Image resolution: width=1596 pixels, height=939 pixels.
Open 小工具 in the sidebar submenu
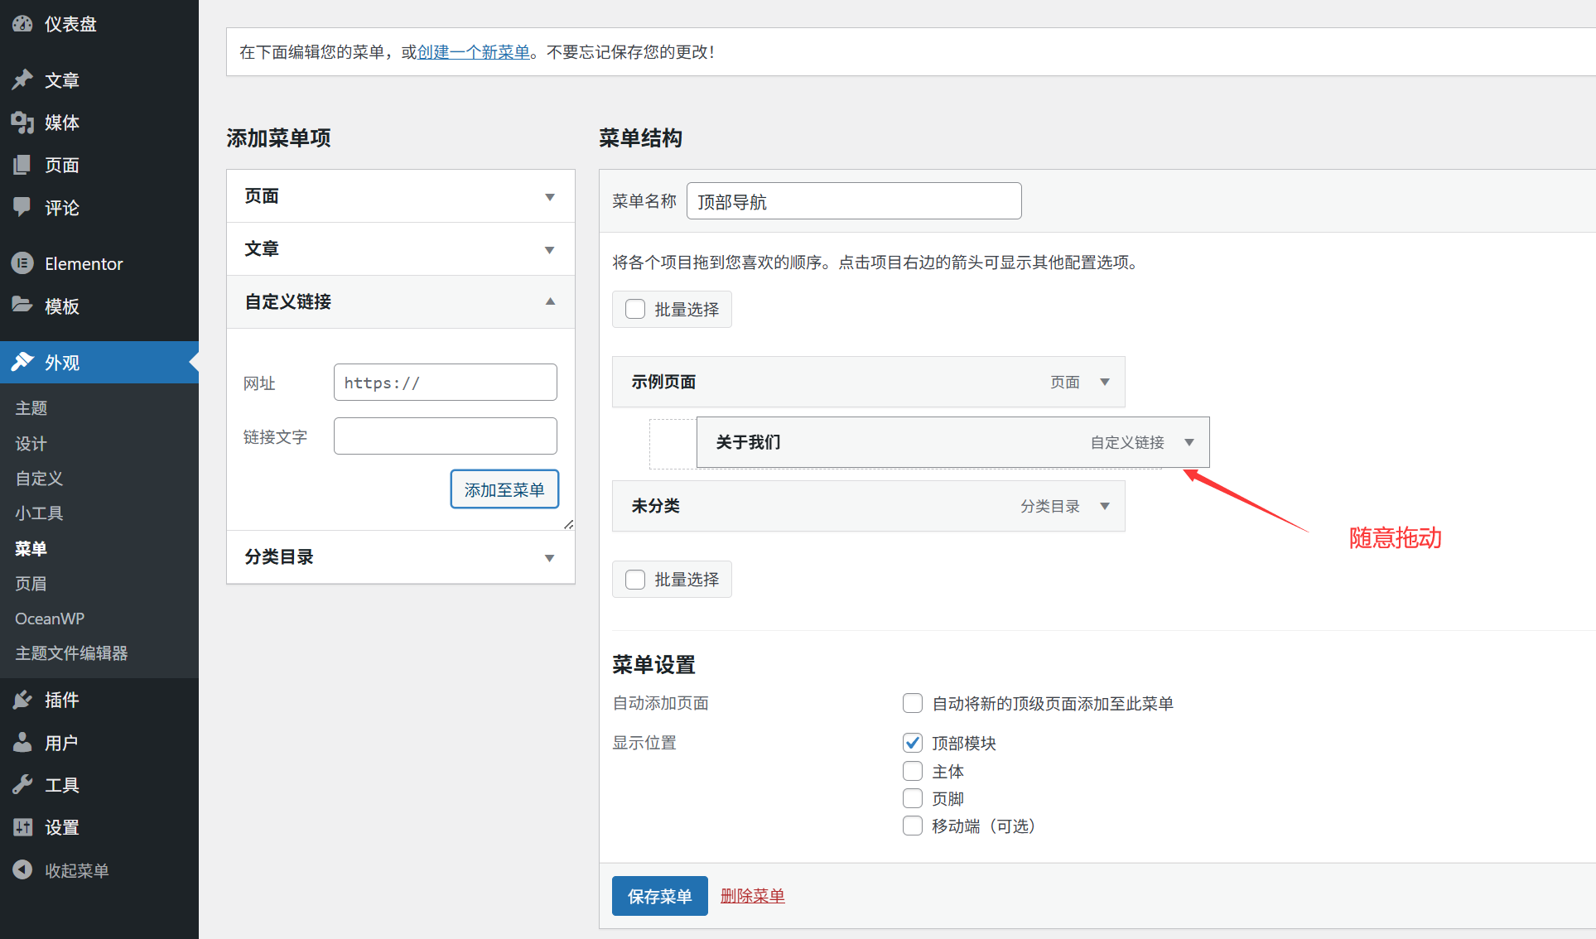click(39, 513)
